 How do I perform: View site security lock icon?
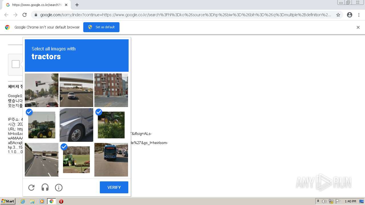(36, 15)
